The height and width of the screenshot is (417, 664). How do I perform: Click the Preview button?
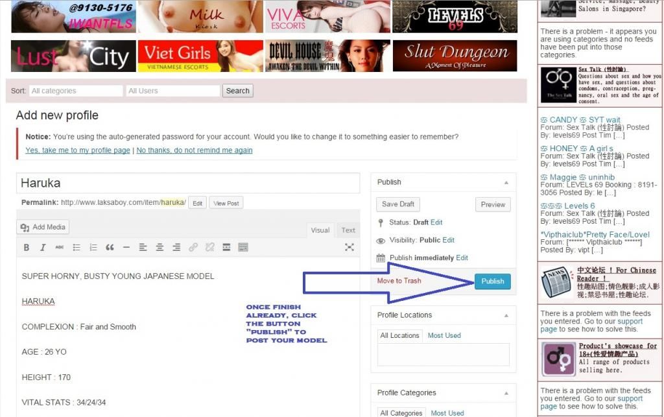(493, 204)
